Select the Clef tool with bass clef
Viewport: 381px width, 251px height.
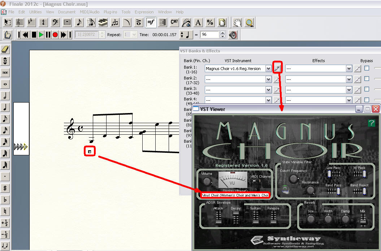[x=55, y=23]
